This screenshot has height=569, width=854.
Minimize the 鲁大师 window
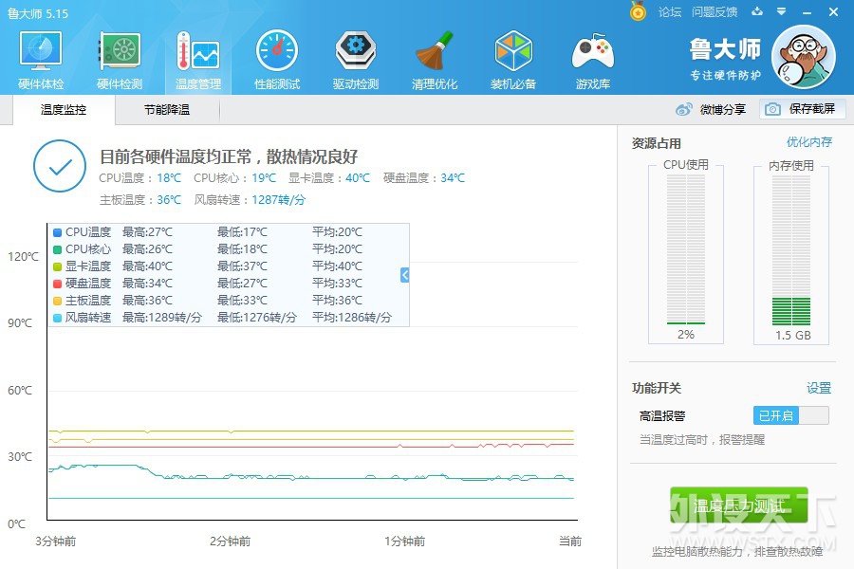[808, 12]
